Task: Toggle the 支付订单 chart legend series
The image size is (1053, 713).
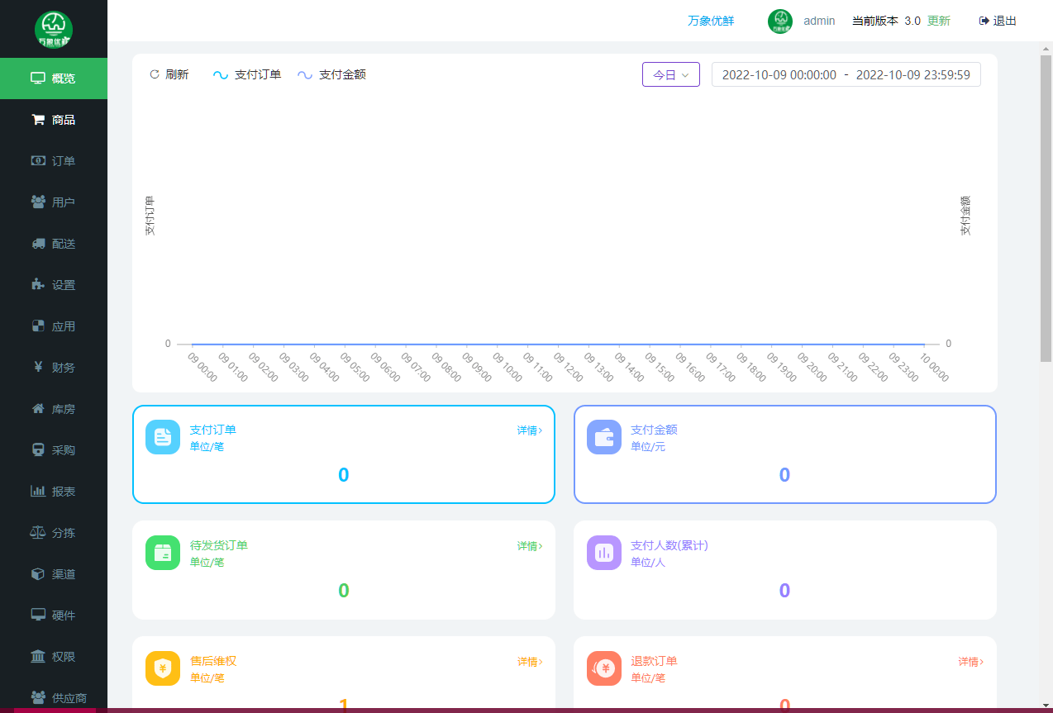Action: point(247,74)
